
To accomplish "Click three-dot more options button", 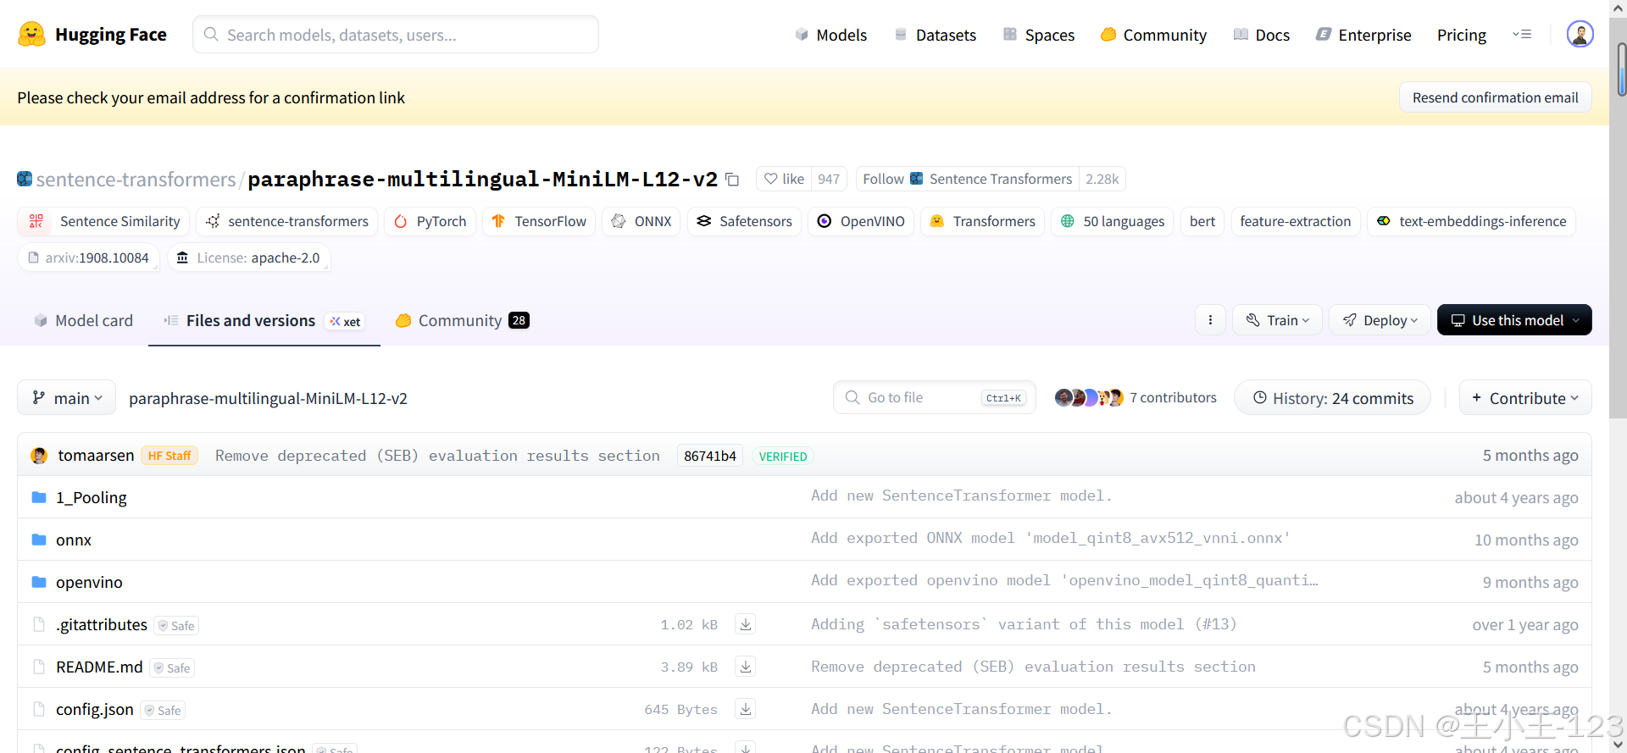I will click(1210, 320).
